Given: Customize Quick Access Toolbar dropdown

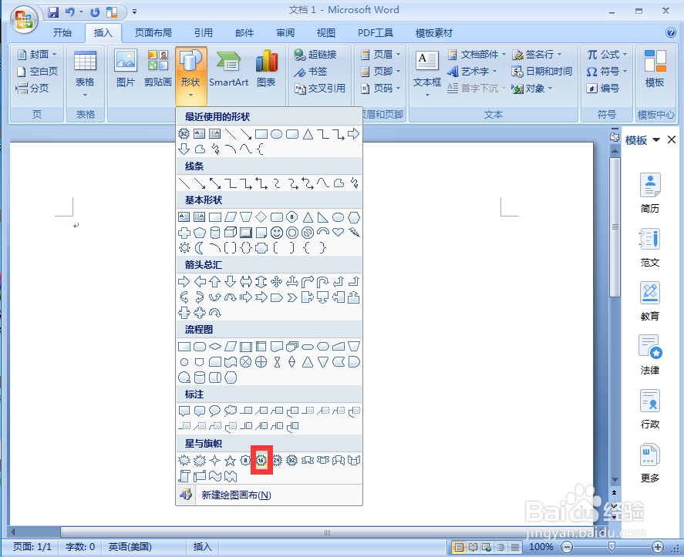Looking at the screenshot, I should (x=134, y=12).
